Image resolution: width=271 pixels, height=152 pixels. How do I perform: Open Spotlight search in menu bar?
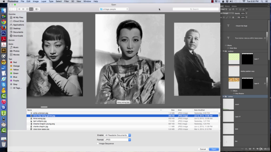[262, 1]
